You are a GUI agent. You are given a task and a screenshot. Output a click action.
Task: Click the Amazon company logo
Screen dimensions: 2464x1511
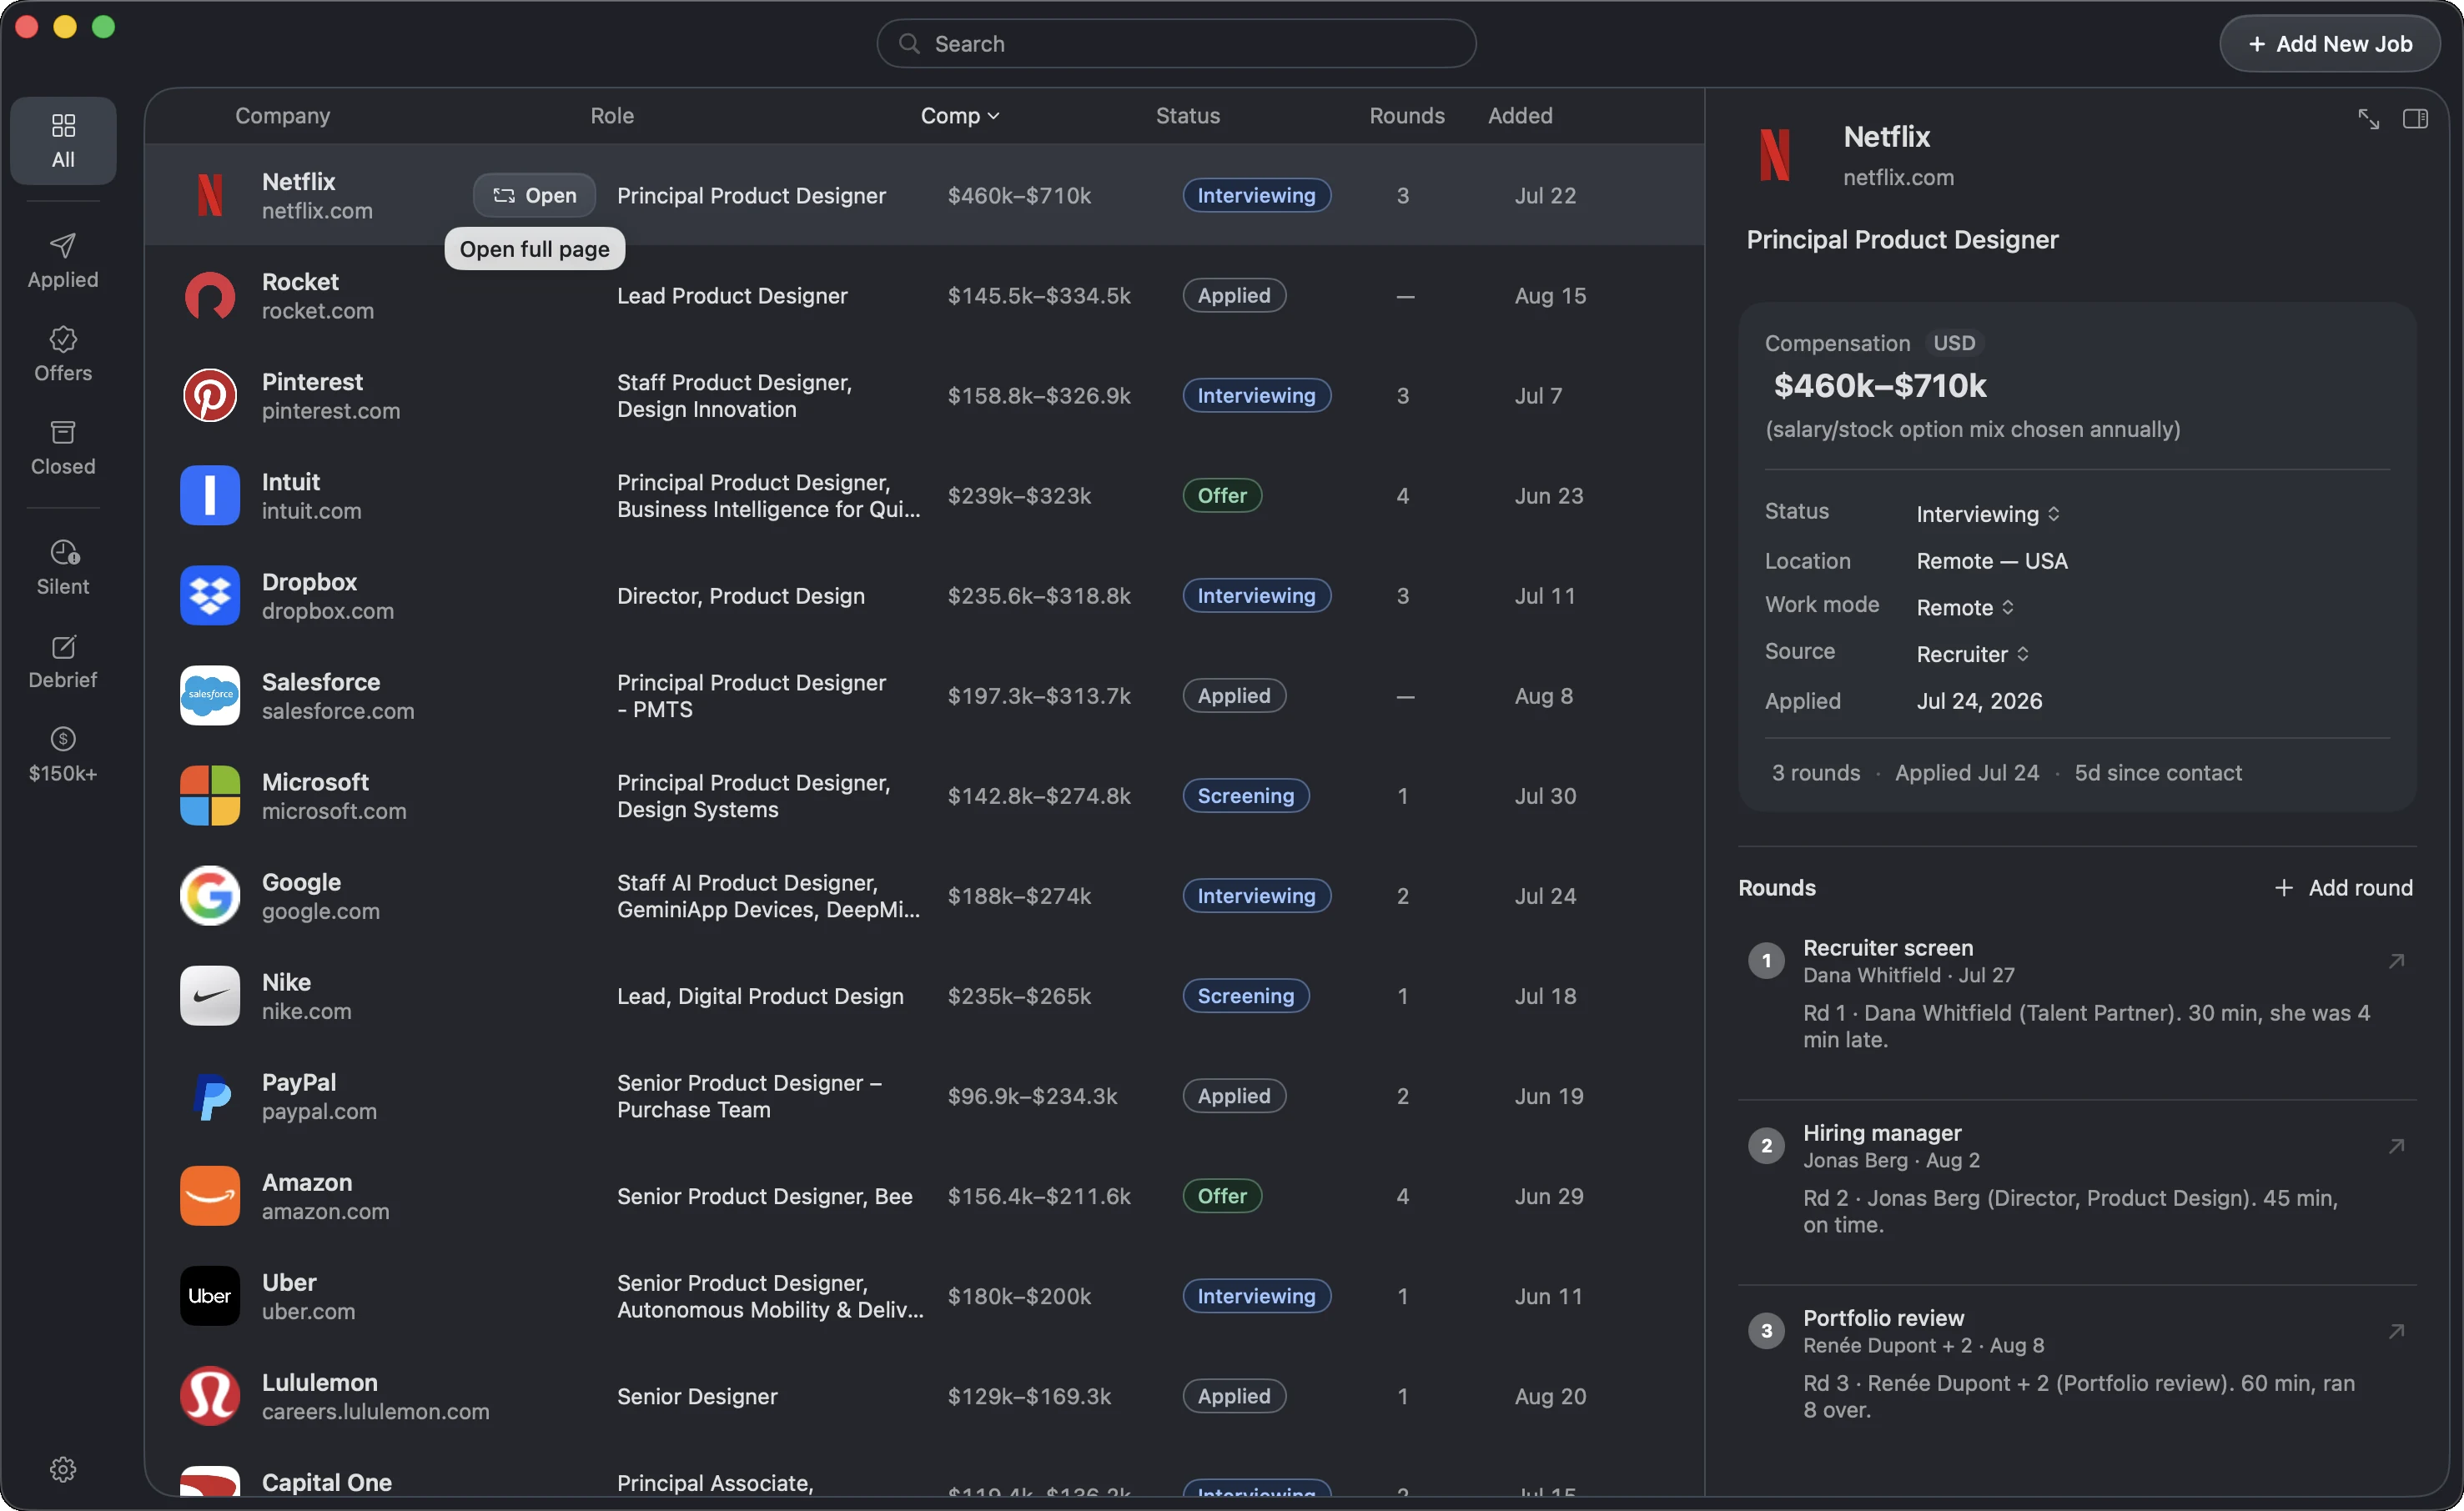point(210,1196)
